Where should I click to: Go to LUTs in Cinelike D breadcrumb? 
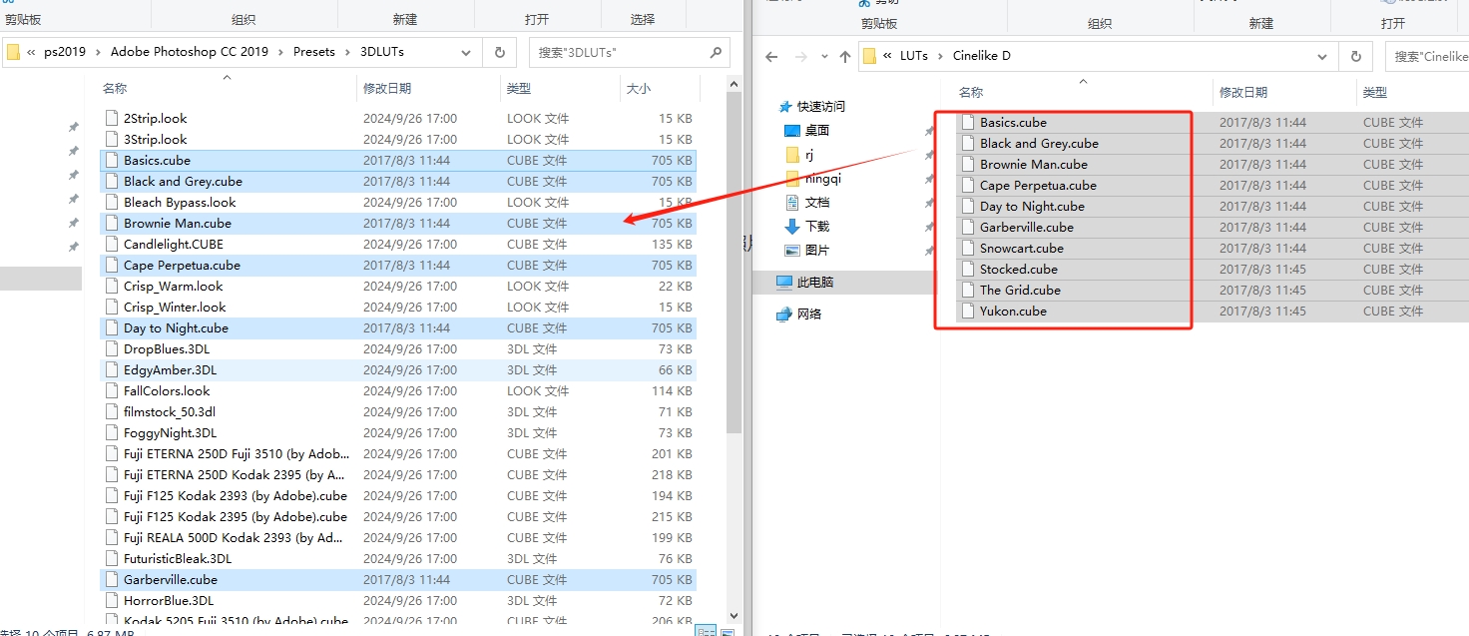[x=914, y=56]
